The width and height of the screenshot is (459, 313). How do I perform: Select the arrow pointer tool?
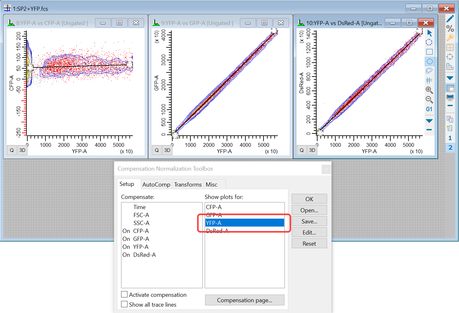click(x=429, y=33)
